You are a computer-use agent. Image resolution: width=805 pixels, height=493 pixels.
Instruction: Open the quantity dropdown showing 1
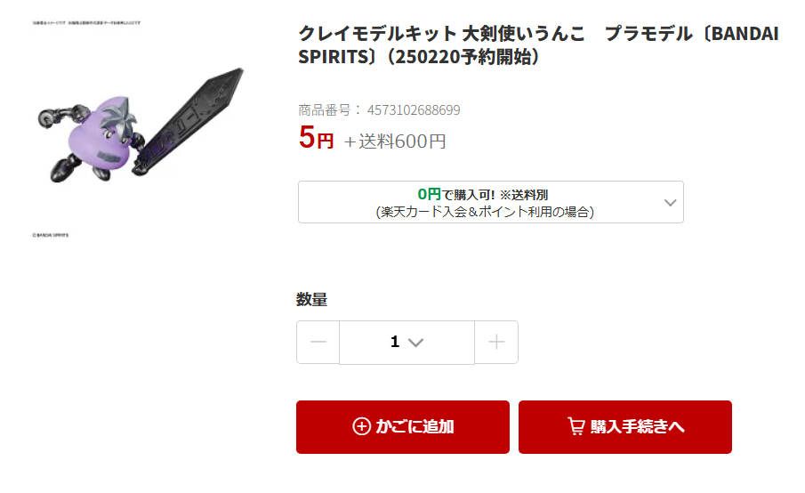click(407, 342)
